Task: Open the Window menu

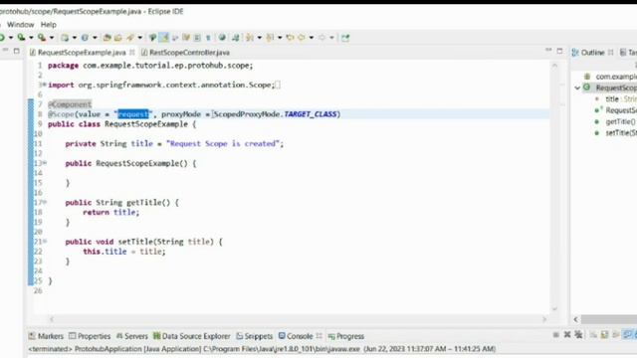Action: point(20,25)
